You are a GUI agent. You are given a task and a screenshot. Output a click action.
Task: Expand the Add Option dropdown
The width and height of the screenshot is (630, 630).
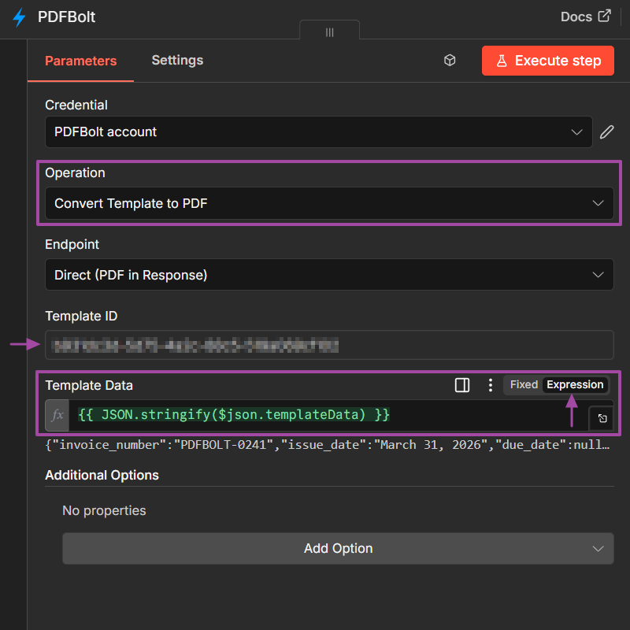[x=338, y=548]
